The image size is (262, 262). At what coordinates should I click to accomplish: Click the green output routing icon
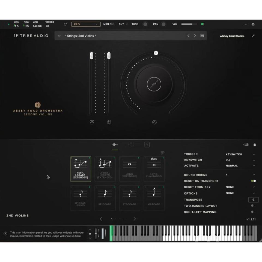pos(203,24)
